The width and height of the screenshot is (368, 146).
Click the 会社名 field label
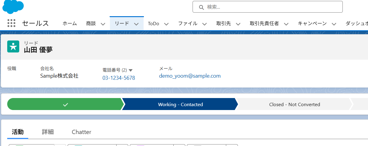point(47,69)
